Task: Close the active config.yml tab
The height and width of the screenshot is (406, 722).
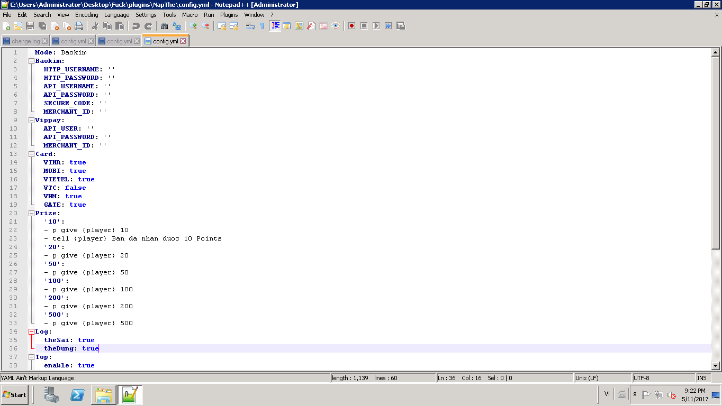Action: [x=183, y=41]
